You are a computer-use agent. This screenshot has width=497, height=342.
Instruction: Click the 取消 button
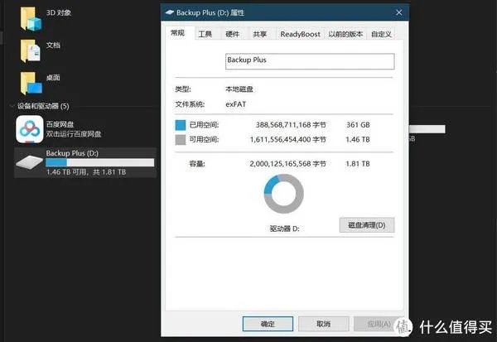[x=324, y=324]
